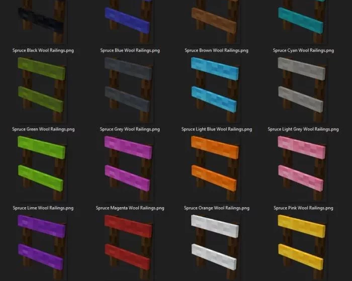Click the Spruce Lime Wool Railings thumbnail
The height and width of the screenshot is (281, 352).
pyautogui.click(x=42, y=165)
